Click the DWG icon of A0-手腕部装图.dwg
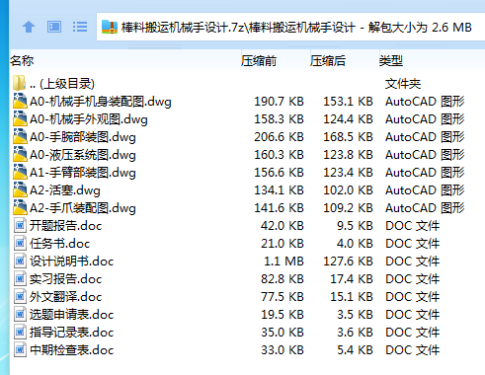The image size is (485, 375). click(20, 136)
